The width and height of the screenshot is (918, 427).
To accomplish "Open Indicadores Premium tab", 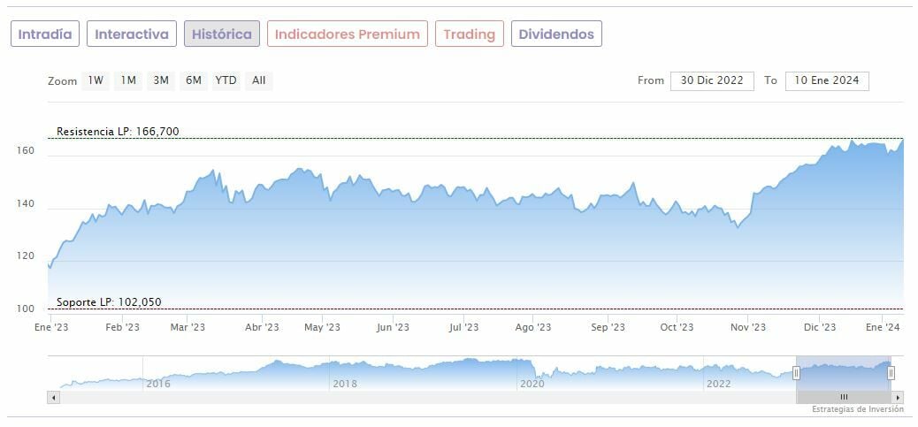I will (348, 34).
